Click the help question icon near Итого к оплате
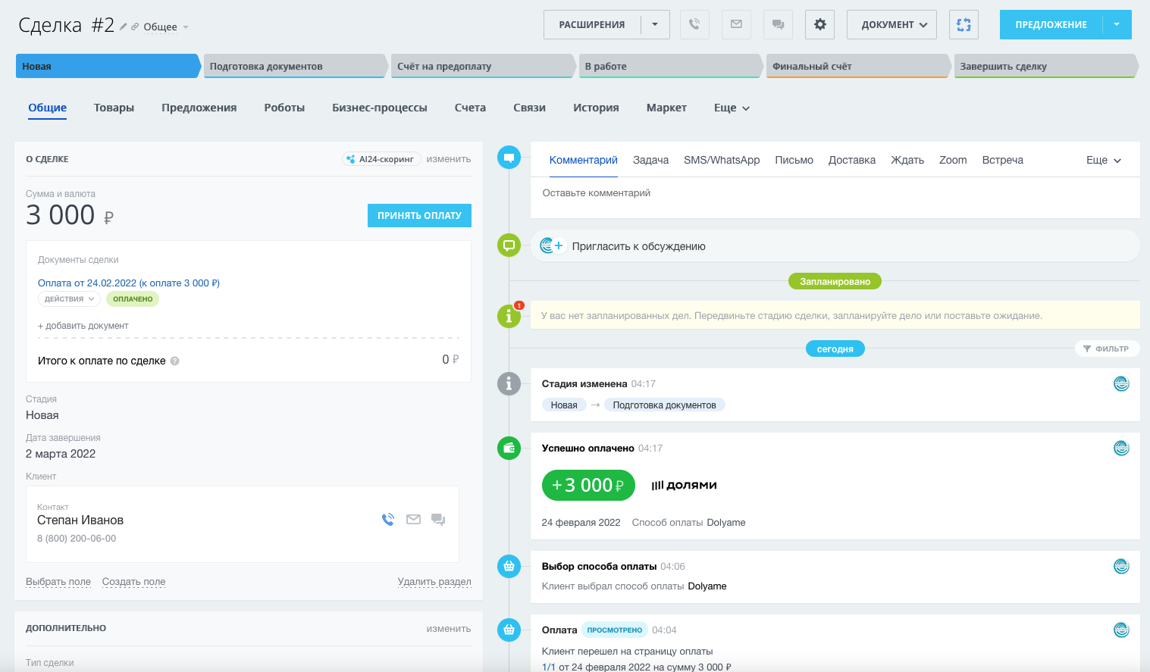This screenshot has height=672, width=1150. pyautogui.click(x=174, y=361)
